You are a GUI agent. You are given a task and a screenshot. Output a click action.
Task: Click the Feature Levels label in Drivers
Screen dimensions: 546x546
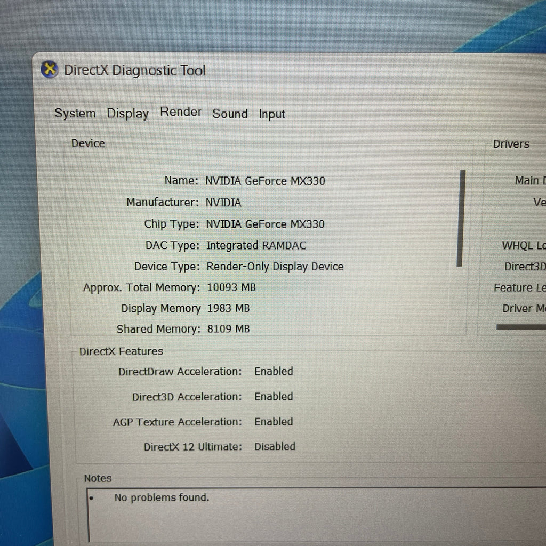[x=519, y=287]
